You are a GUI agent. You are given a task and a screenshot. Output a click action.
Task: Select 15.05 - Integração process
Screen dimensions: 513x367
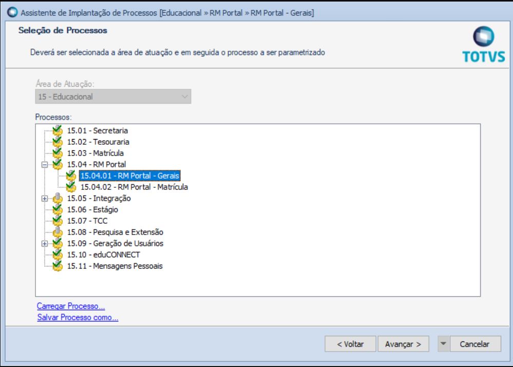click(99, 198)
